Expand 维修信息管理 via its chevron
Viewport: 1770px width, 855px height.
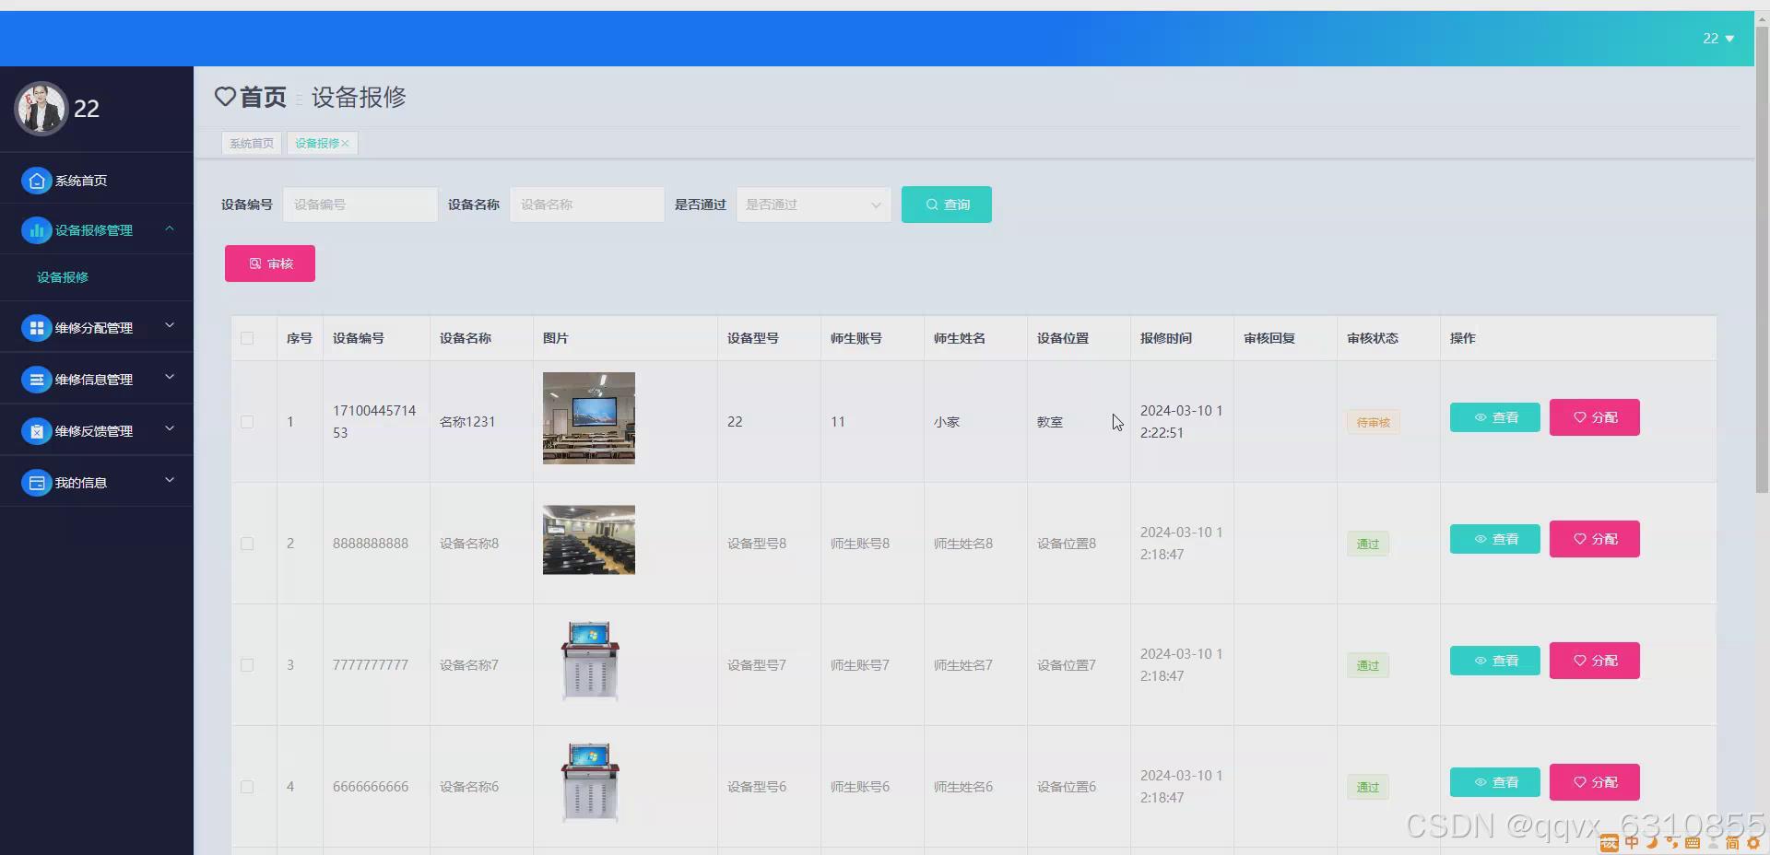point(170,378)
